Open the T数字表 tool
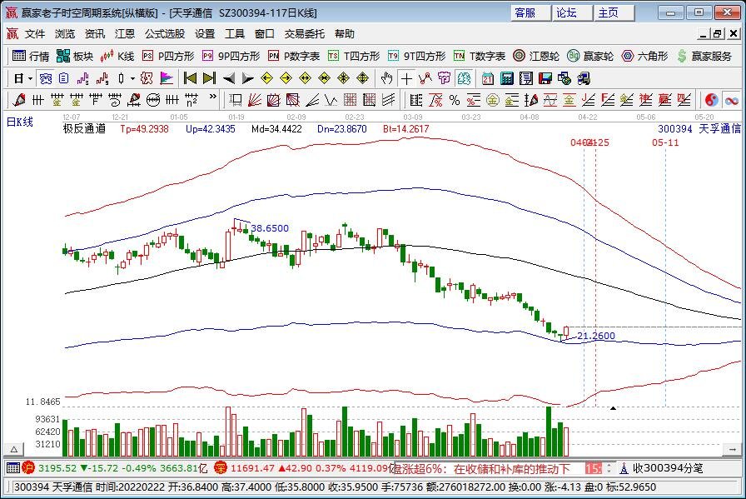Screen dimensions: 746x499 tap(480, 56)
